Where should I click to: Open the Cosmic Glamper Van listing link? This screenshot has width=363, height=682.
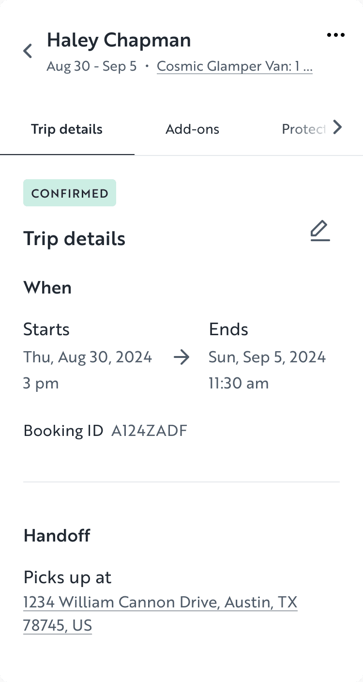[234, 66]
